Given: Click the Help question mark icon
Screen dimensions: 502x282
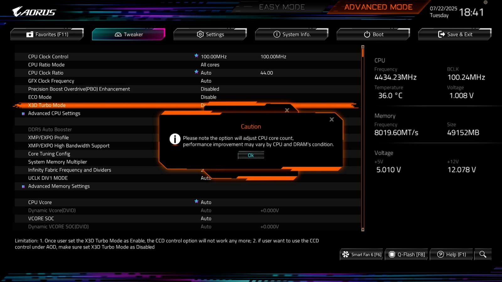Looking at the screenshot, I should 441,254.
